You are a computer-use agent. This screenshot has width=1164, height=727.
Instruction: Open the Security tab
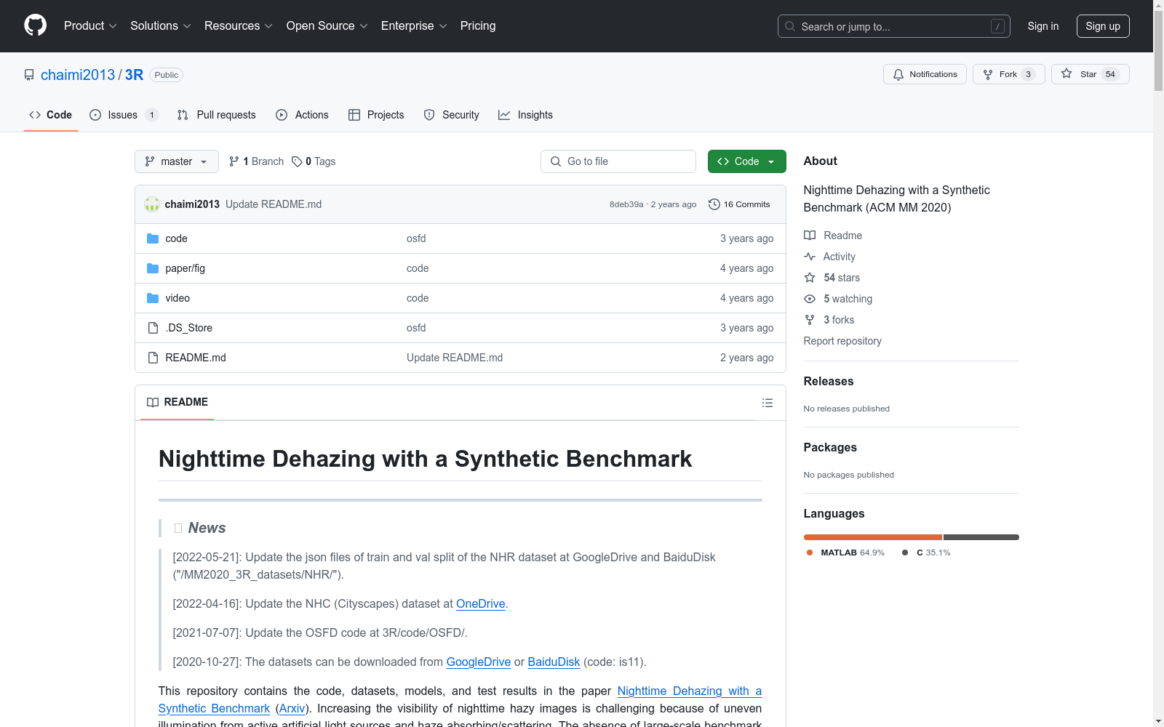452,115
